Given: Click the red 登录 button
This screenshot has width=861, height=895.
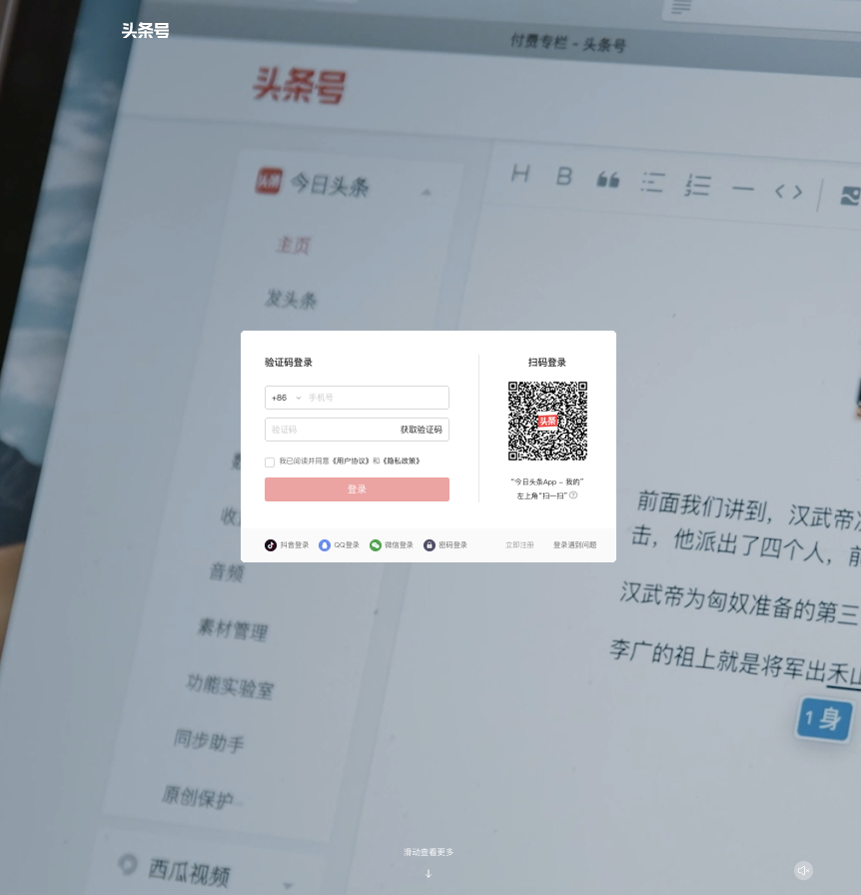Looking at the screenshot, I should point(357,489).
